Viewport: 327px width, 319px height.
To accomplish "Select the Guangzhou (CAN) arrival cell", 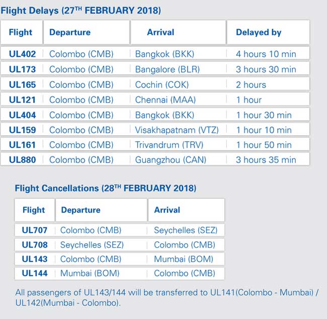I will tap(171, 160).
